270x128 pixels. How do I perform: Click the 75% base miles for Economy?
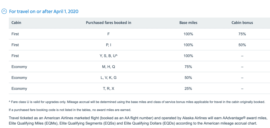188,67
